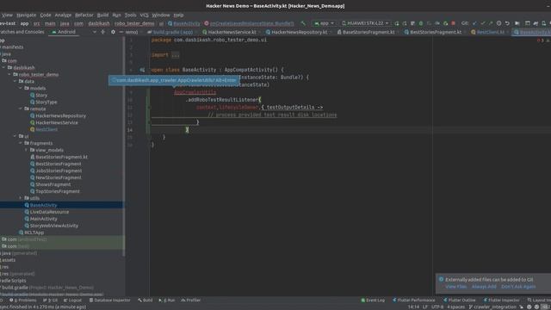Collapse the fragments folder
This screenshot has height=310, width=551.
(x=21, y=143)
